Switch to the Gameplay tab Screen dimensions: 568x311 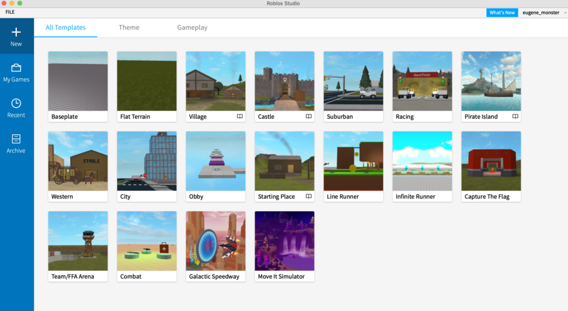point(192,28)
